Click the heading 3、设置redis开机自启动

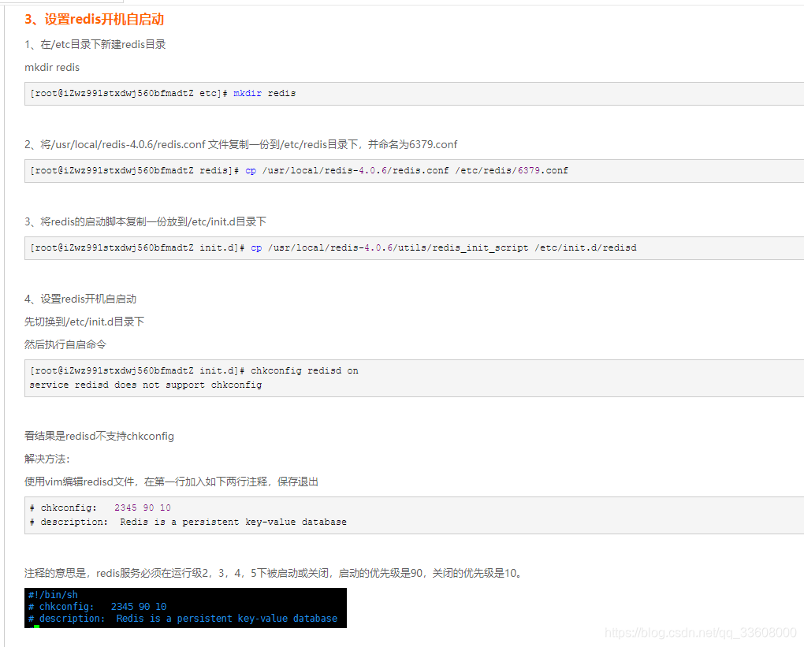94,20
